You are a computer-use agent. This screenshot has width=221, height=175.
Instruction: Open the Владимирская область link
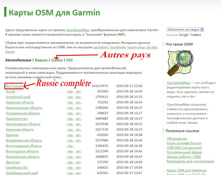point(24,141)
